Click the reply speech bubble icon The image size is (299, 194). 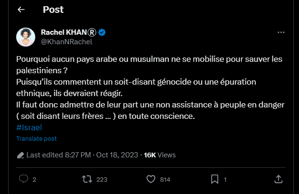[23, 179]
